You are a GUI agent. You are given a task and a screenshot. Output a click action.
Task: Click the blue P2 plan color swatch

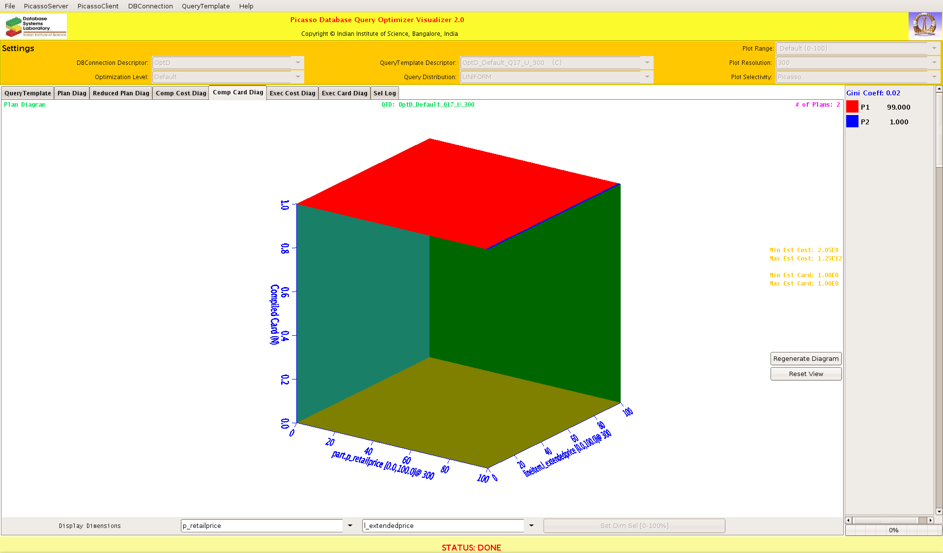click(852, 121)
